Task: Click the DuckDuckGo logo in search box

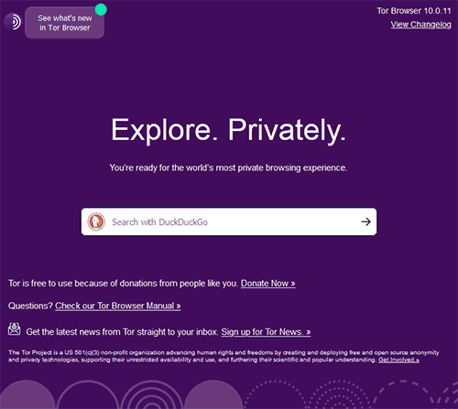Action: 96,221
